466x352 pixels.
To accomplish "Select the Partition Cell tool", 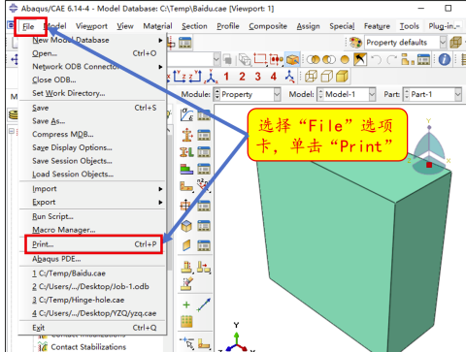I will (x=186, y=267).
